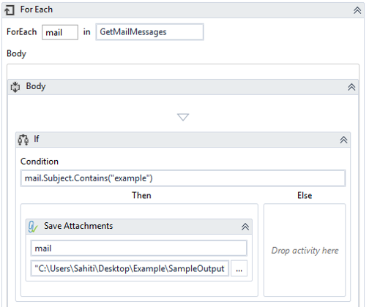Click the mail iterator variable field
The width and height of the screenshot is (369, 307).
[x=60, y=32]
